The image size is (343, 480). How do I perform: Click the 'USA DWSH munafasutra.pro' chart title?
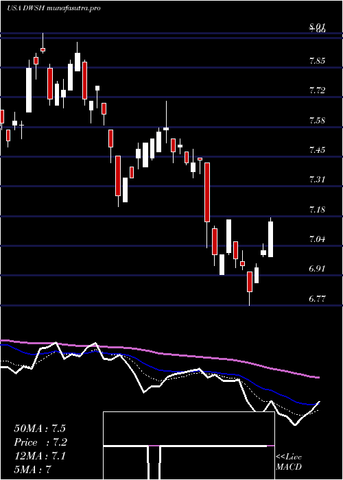coord(54,8)
